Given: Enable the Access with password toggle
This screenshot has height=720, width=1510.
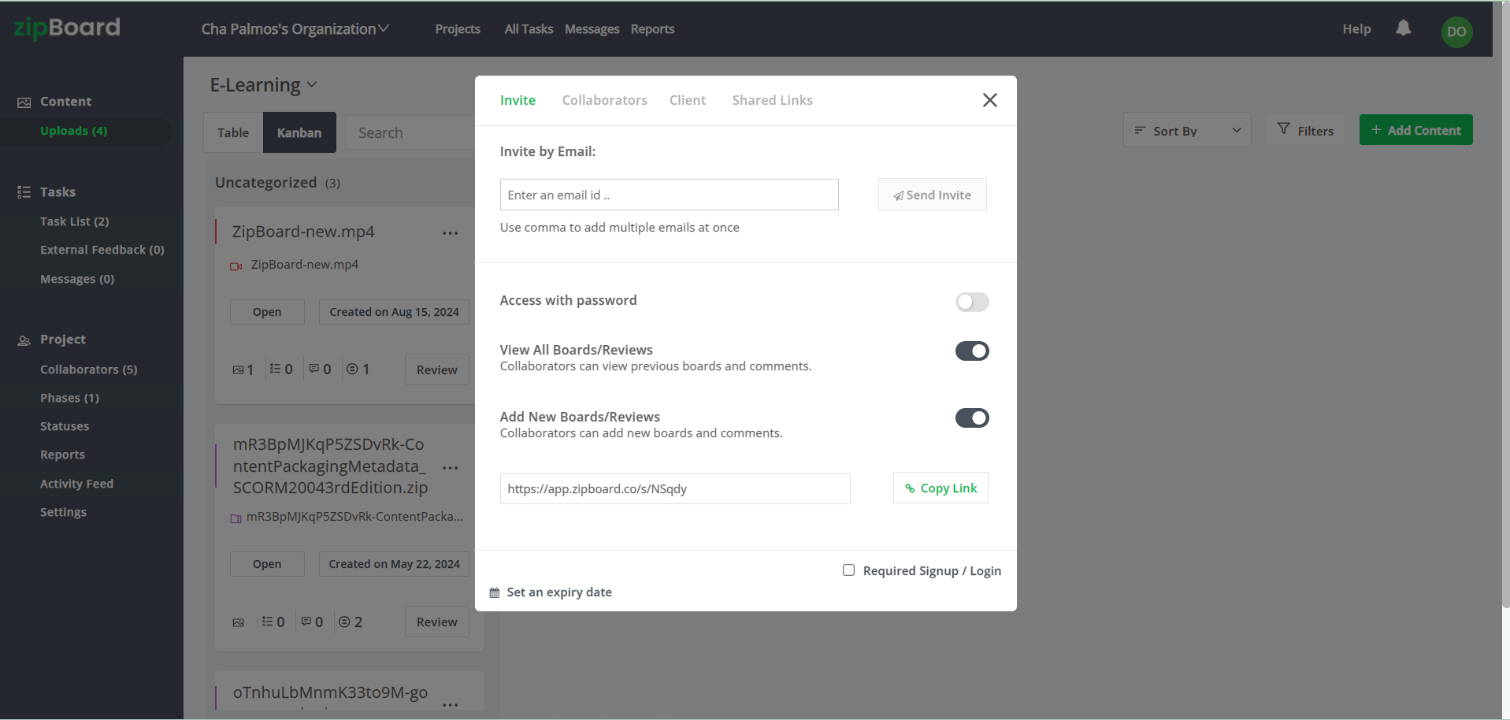Looking at the screenshot, I should pyautogui.click(x=971, y=302).
